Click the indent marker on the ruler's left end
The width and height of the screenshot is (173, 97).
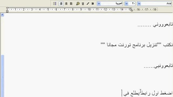[7, 10]
